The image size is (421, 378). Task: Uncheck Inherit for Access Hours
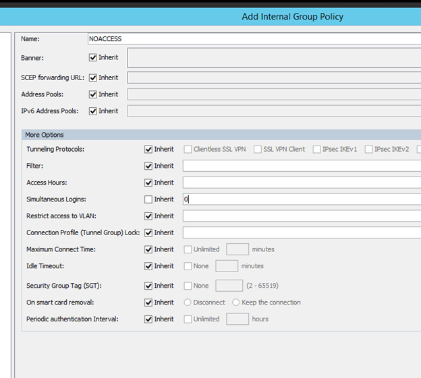coord(148,183)
